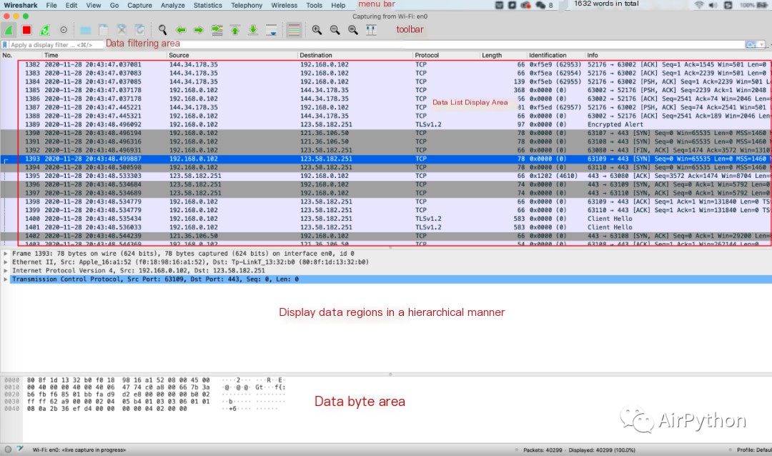The height and width of the screenshot is (456, 772).
Task: Select packet 1395 from 123.58.182.251
Action: [x=386, y=176]
